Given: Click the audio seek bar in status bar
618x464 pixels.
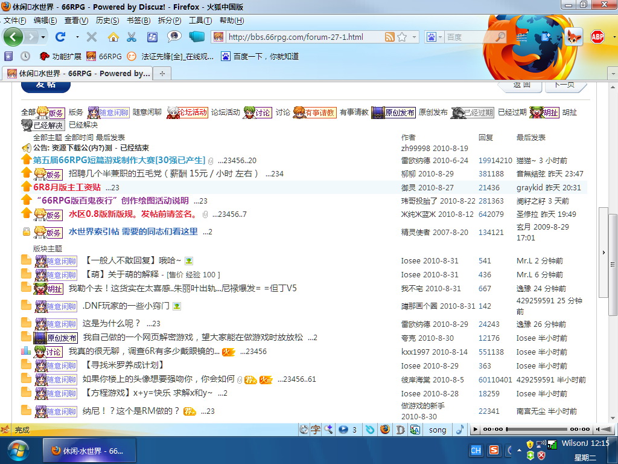Looking at the screenshot, I should click(537, 430).
